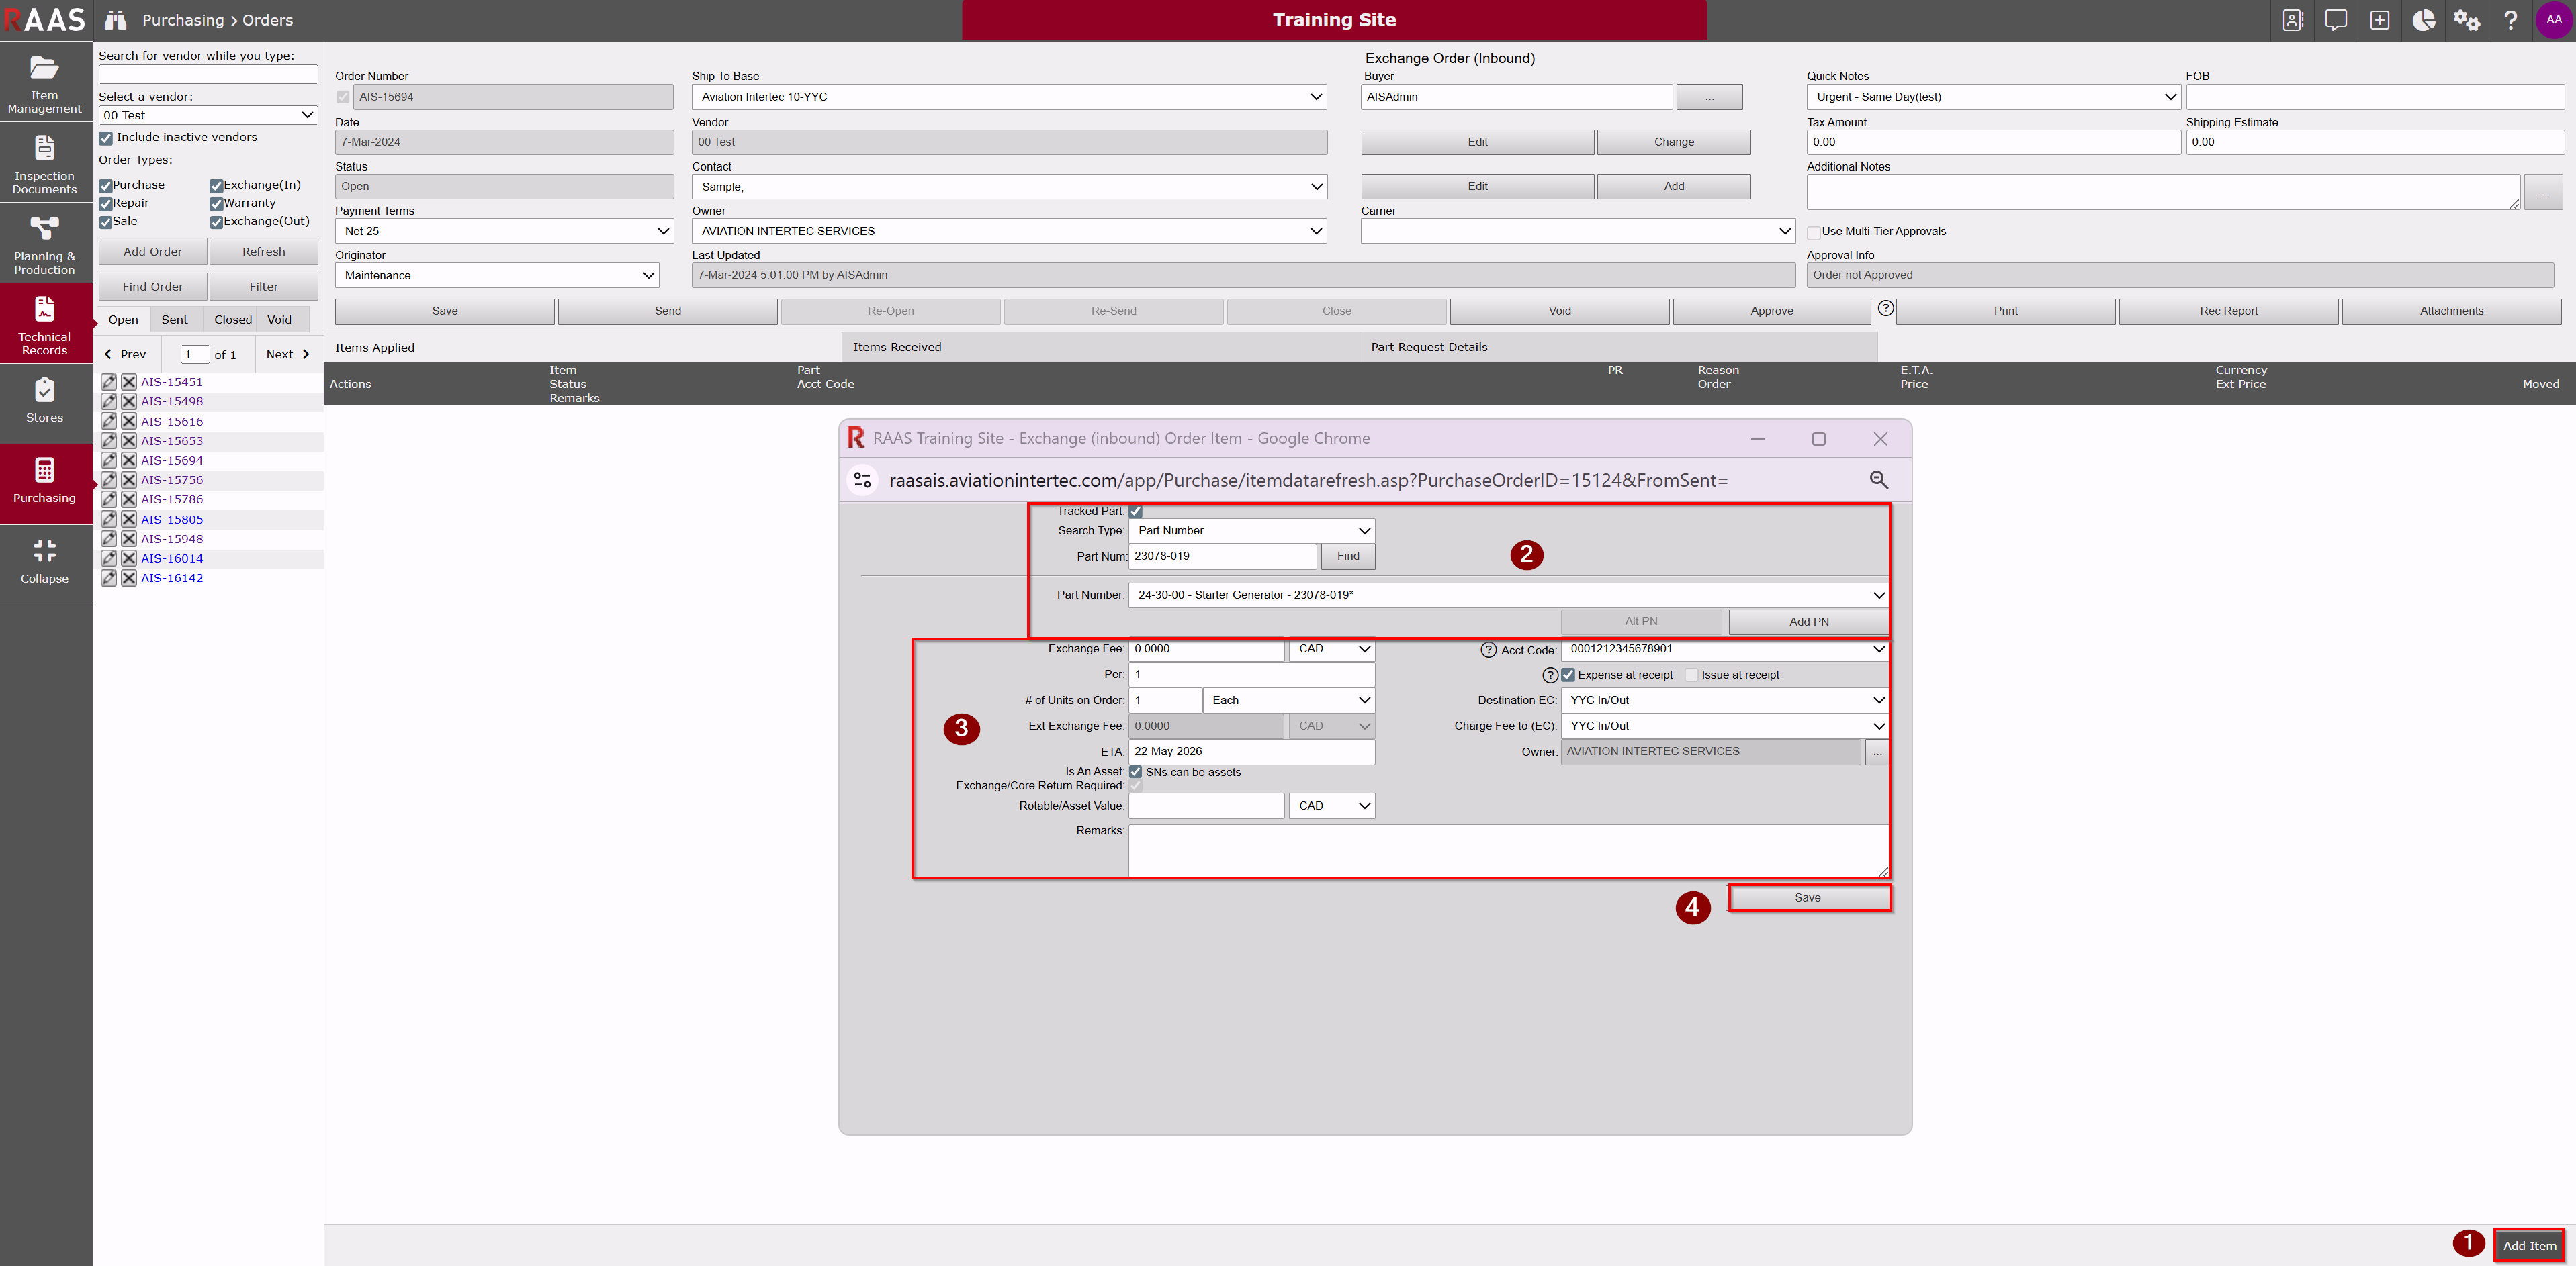
Task: Click ETA date field in popup
Action: (x=1251, y=751)
